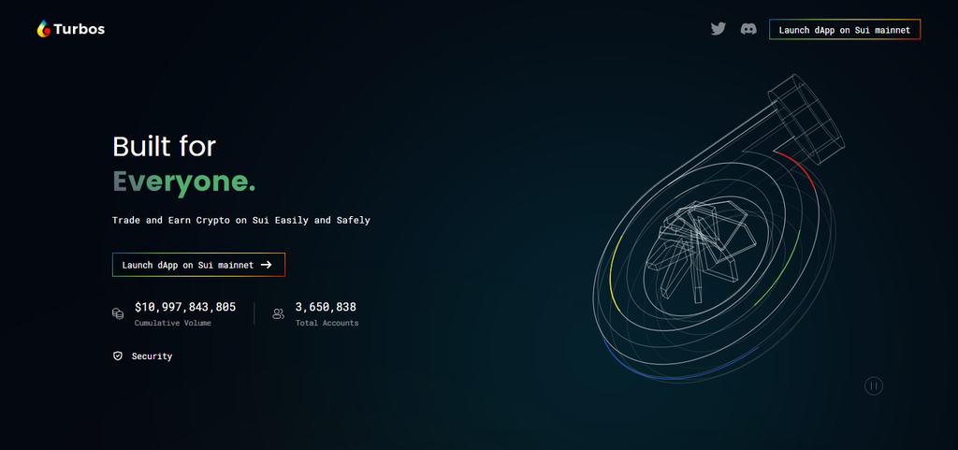Select the 3,650,838 accounts value
This screenshot has height=450, width=958.
[326, 307]
